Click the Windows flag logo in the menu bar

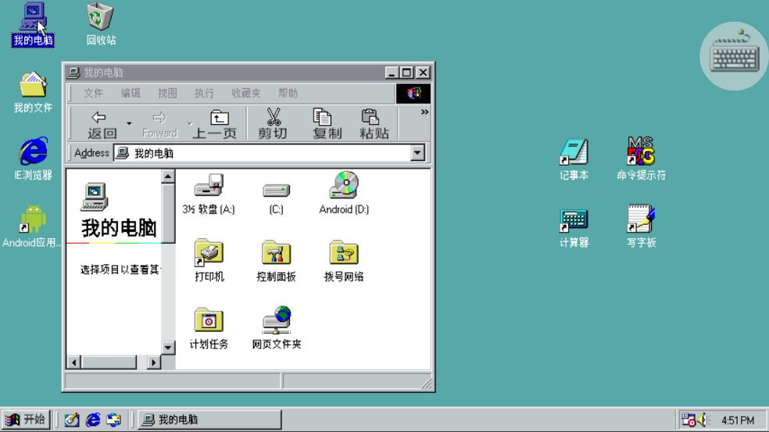pyautogui.click(x=413, y=93)
